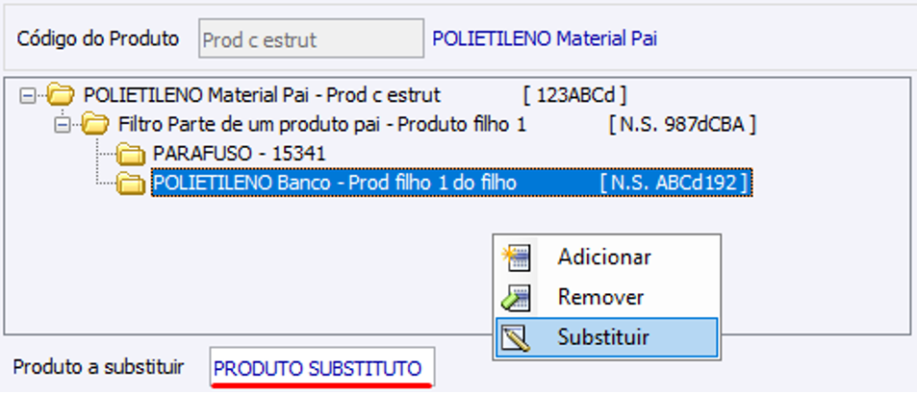Click the POLIETILENO Material Pai folder icon
This screenshot has height=394, width=917.
pos(62,94)
